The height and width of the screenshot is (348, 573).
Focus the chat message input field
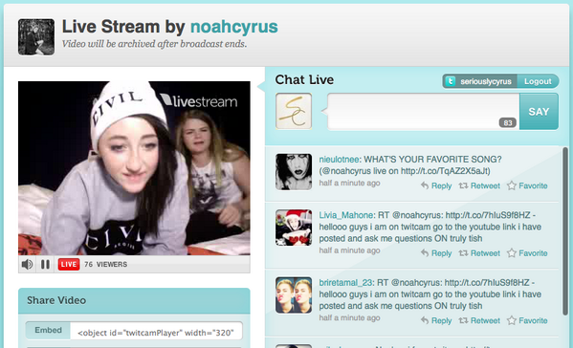423,112
